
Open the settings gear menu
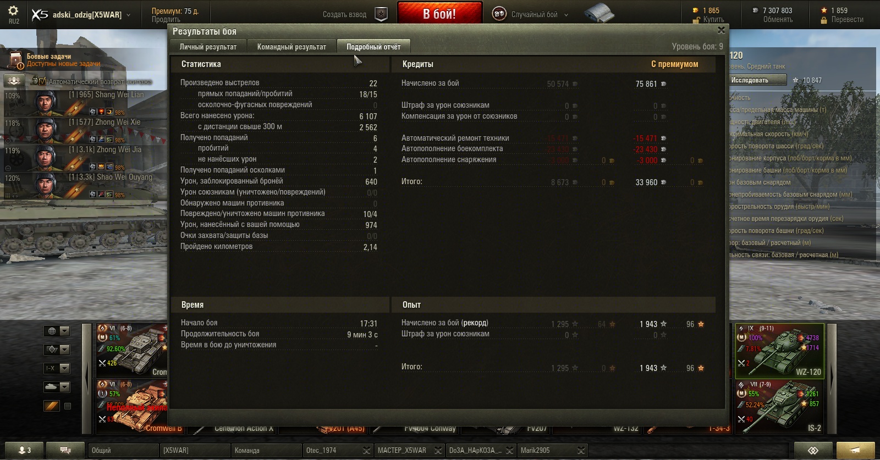pos(13,10)
